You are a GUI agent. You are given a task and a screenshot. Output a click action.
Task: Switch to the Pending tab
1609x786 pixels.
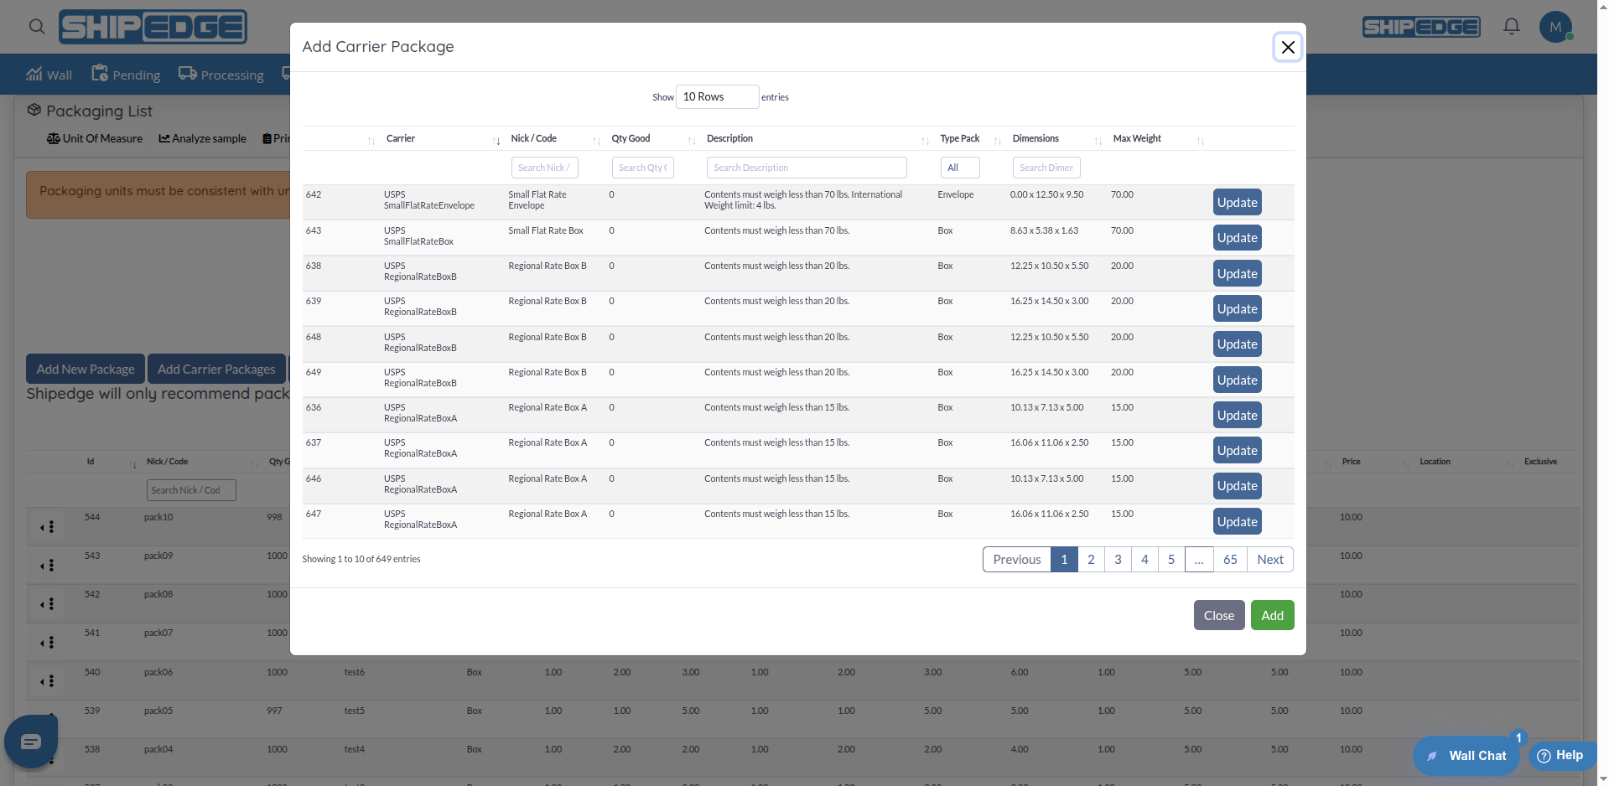[x=126, y=75]
